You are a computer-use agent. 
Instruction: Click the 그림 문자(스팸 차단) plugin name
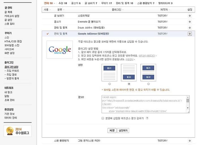89,141
